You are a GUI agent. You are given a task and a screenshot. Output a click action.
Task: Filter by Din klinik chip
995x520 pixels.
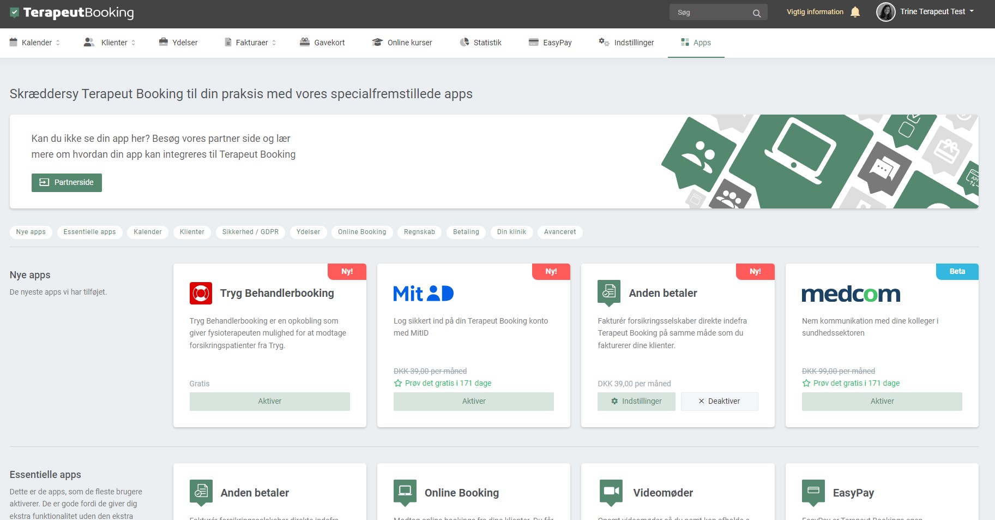point(511,232)
